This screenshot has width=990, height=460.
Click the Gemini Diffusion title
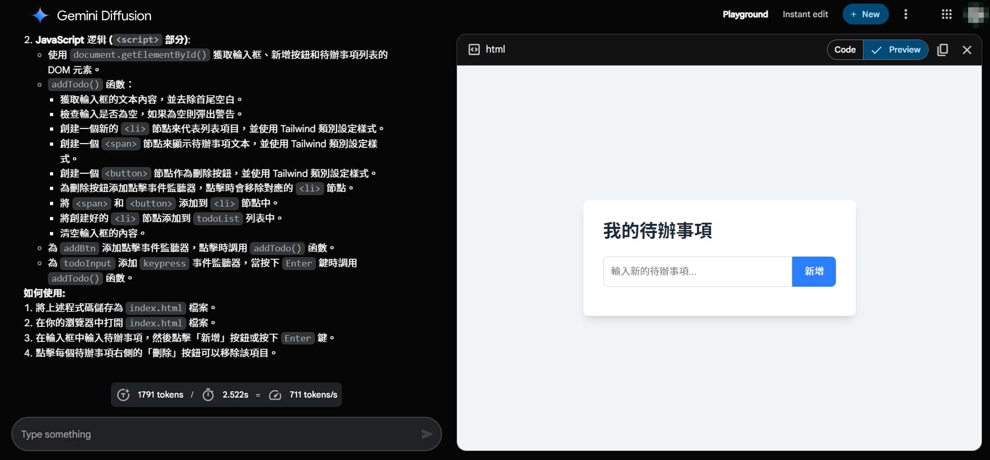(x=104, y=16)
